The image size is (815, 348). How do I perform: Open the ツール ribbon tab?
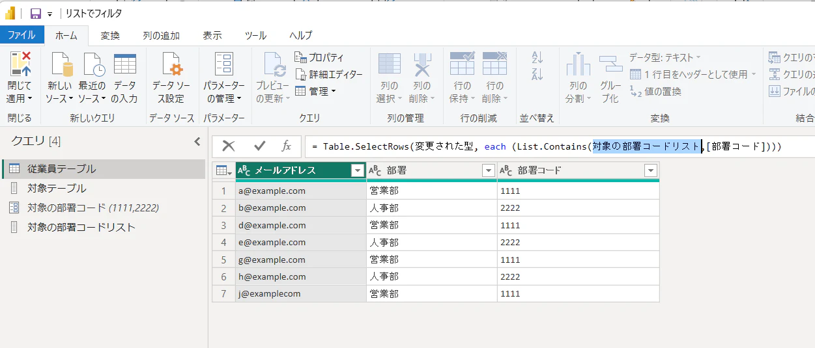tap(255, 35)
